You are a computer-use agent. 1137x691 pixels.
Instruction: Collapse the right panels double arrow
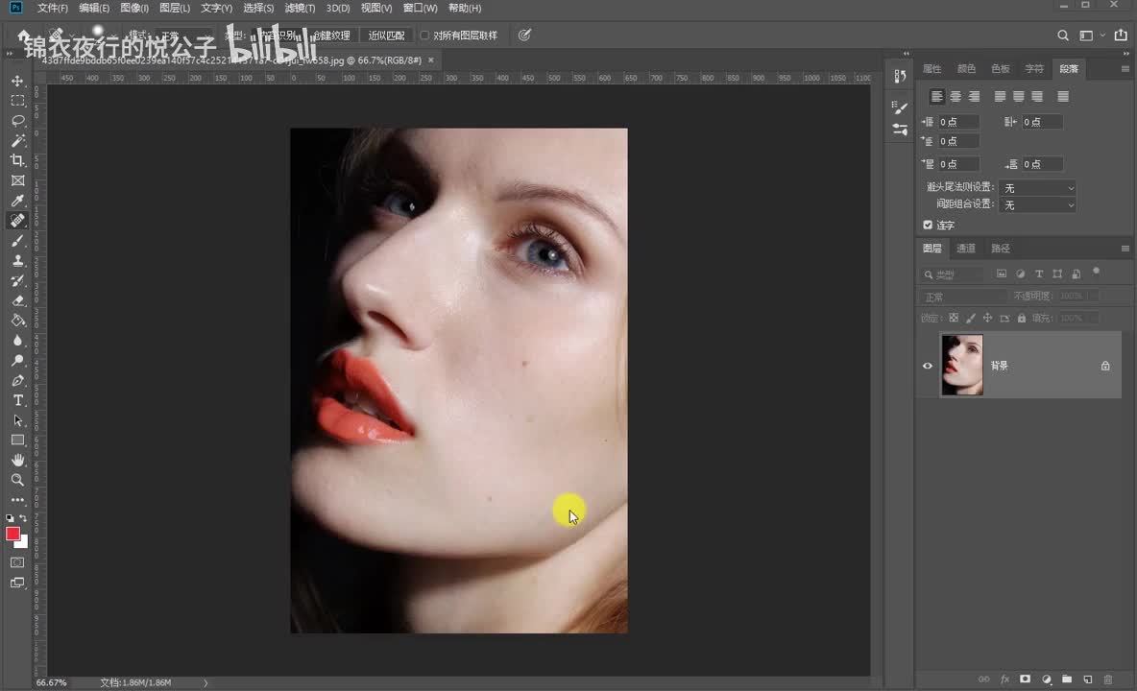1125,53
